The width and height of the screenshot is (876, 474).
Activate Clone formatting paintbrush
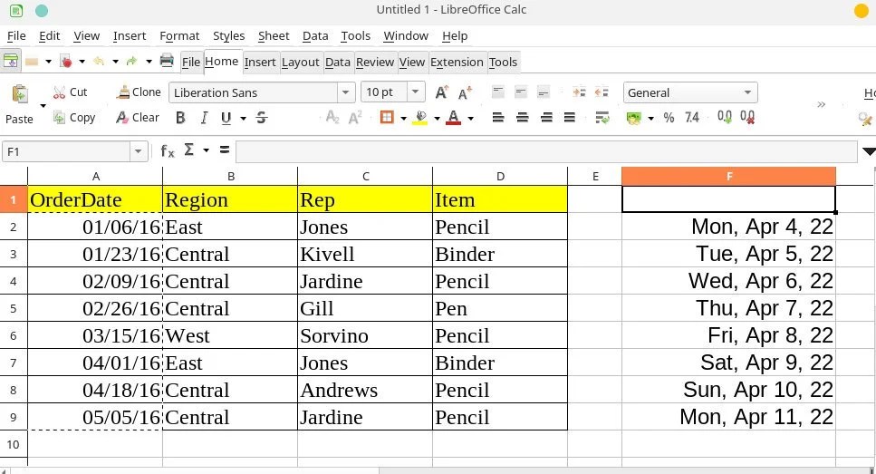pyautogui.click(x=123, y=92)
